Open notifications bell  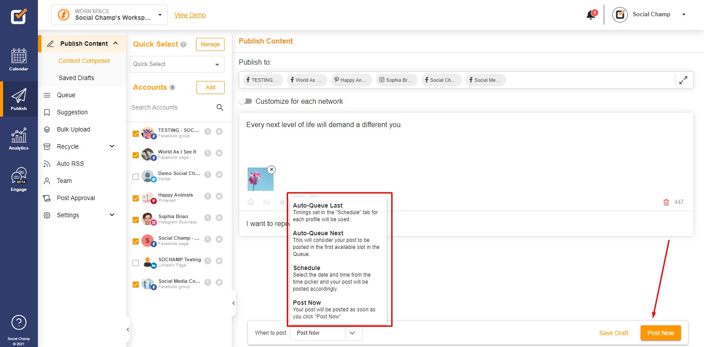[591, 15]
